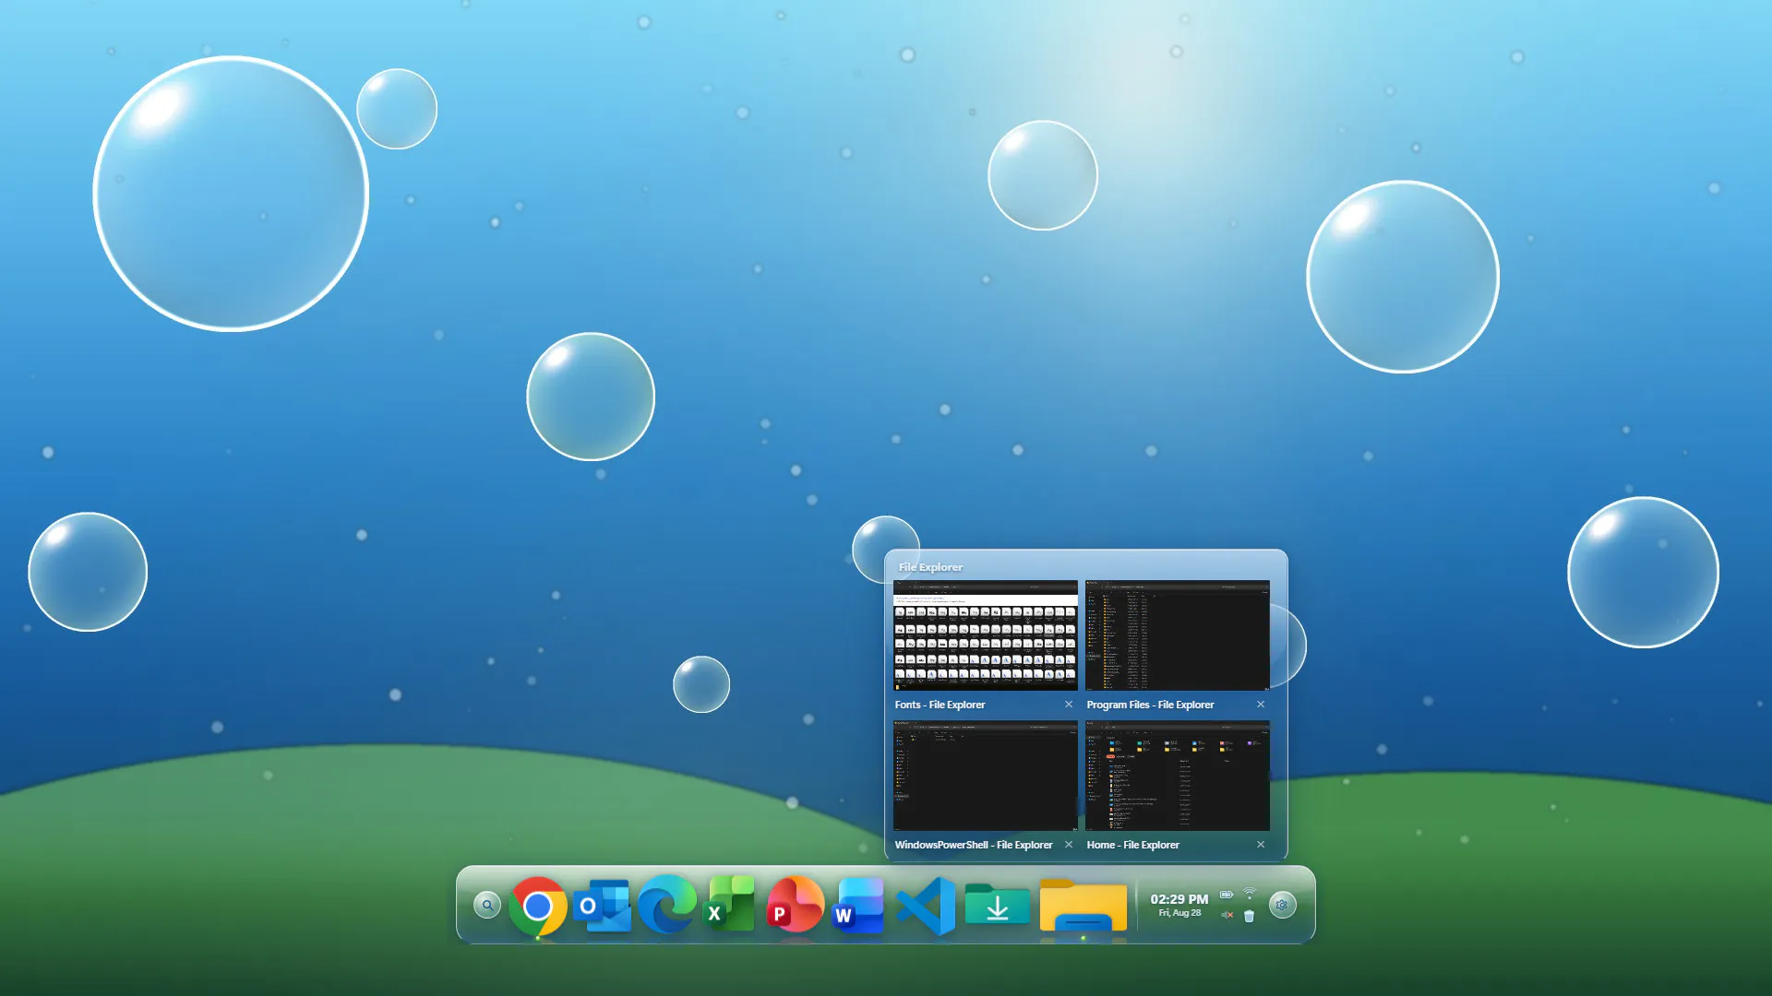1772x996 pixels.
Task: Click the Program Files - File Explorer label
Action: (x=1150, y=705)
